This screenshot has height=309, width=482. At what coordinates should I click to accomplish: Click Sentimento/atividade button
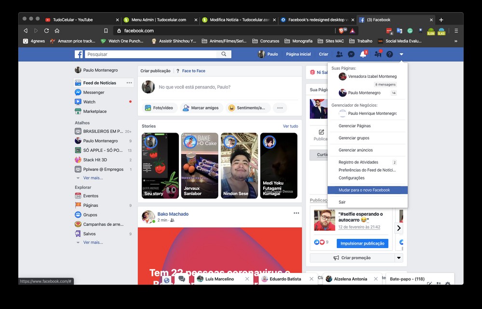click(248, 108)
